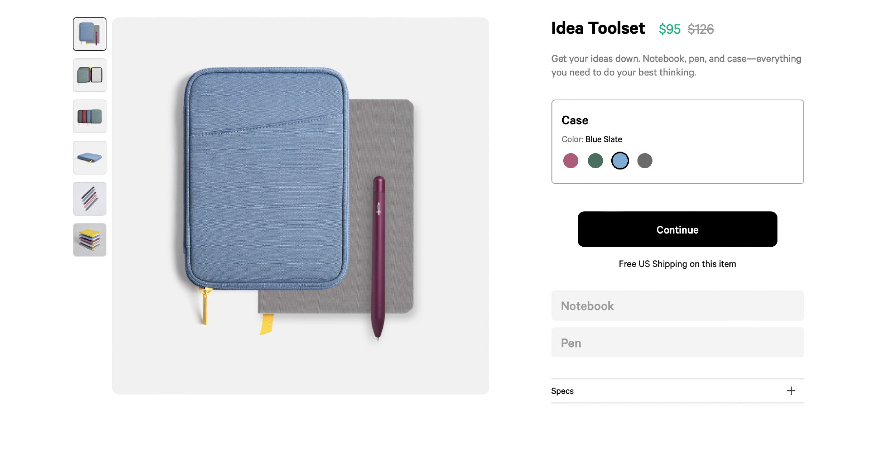Click the main product image
The width and height of the screenshot is (882, 452).
300,206
